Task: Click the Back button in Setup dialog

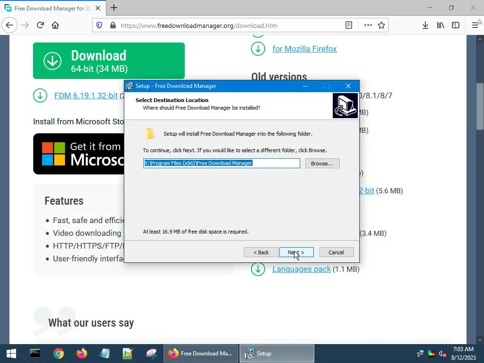Action: 261,252
